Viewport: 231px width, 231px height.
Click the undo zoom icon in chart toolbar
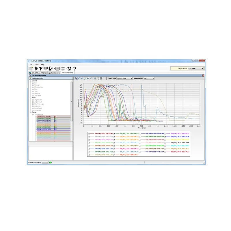[x=79, y=78]
